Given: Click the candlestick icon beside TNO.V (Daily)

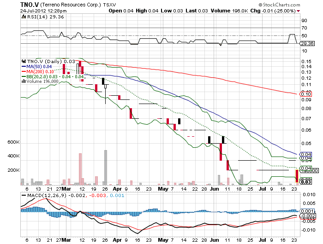Looking at the screenshot, I should tap(24, 61).
